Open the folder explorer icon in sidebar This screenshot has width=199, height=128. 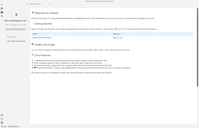click(x=2, y=8)
